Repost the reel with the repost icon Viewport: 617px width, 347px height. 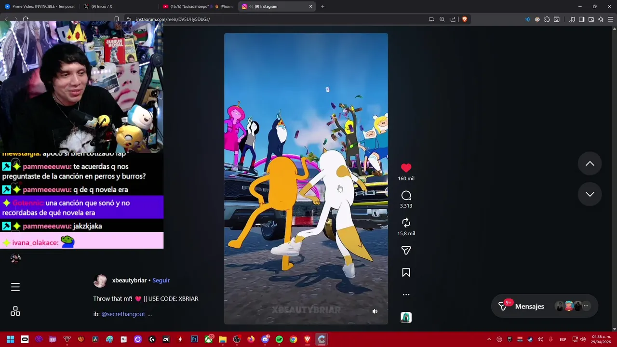tap(406, 223)
